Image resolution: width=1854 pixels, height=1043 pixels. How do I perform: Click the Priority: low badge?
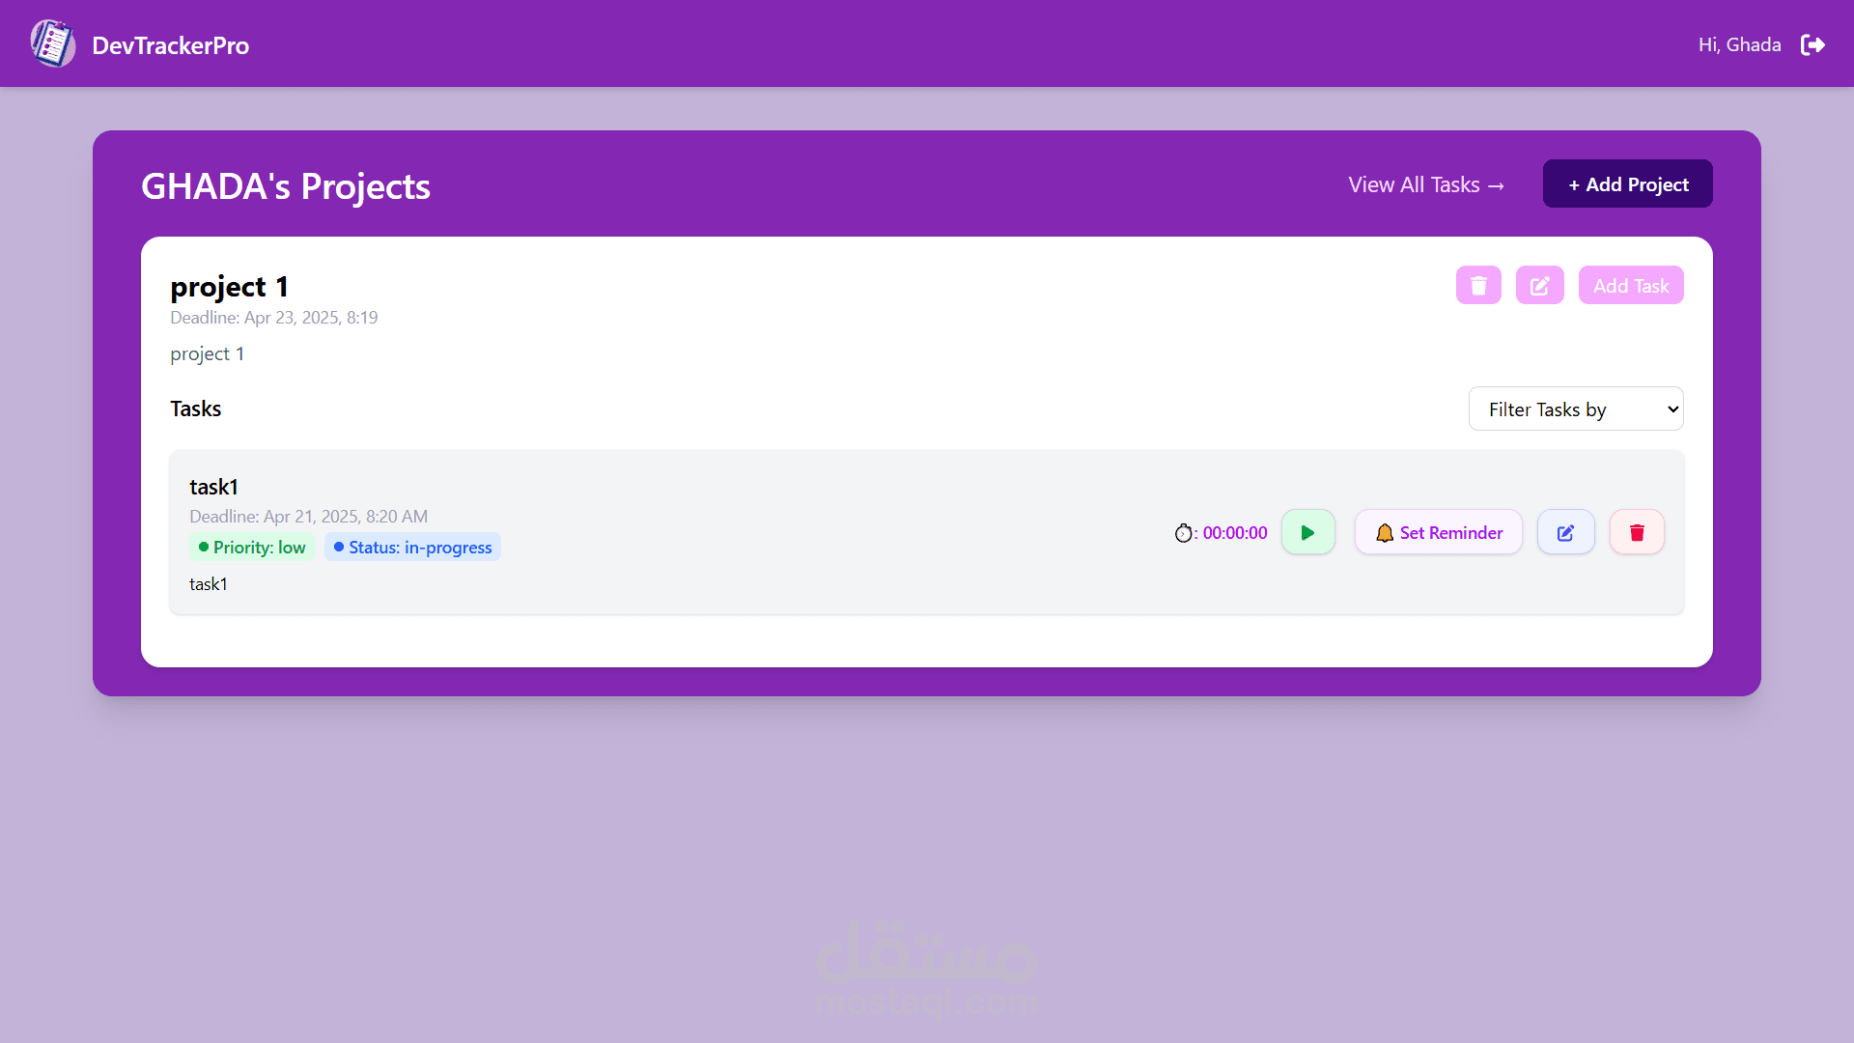pos(251,548)
